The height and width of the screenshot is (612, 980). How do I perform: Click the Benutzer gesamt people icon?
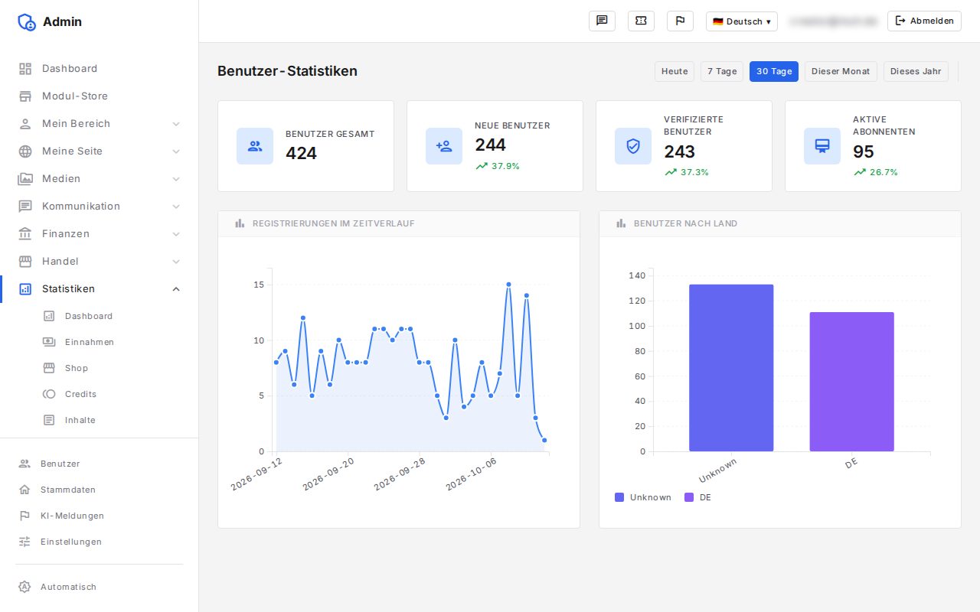255,146
